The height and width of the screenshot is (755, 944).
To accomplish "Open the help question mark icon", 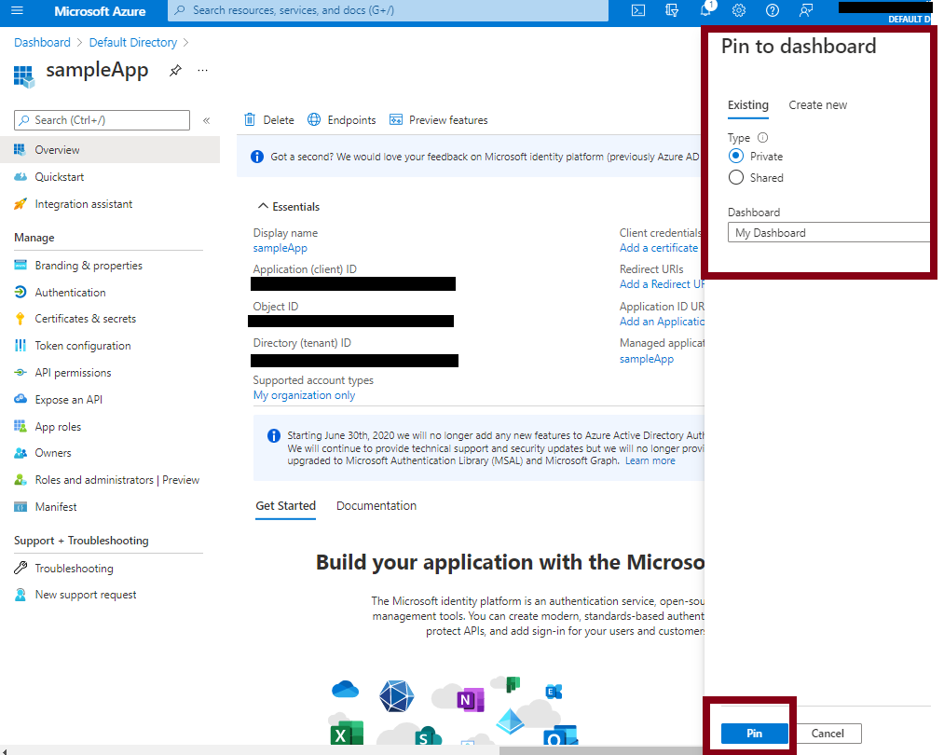I will tap(773, 10).
